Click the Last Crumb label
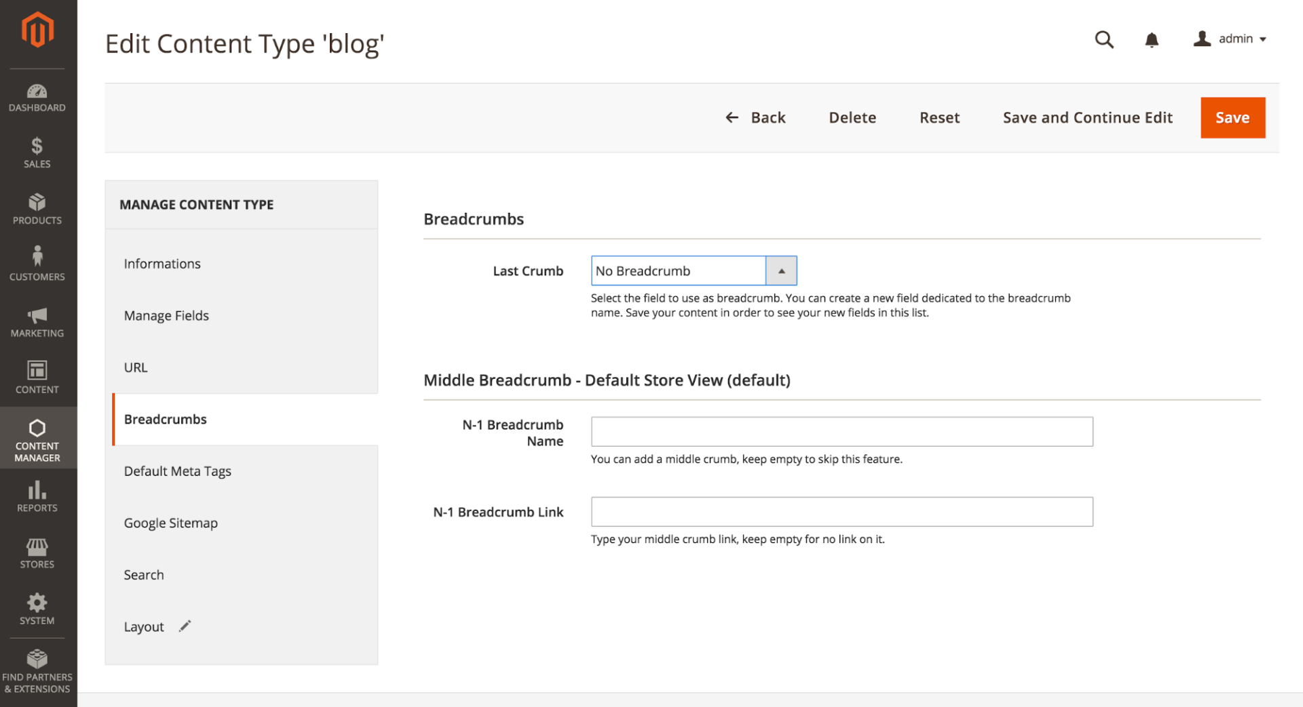The width and height of the screenshot is (1303, 707). 528,271
